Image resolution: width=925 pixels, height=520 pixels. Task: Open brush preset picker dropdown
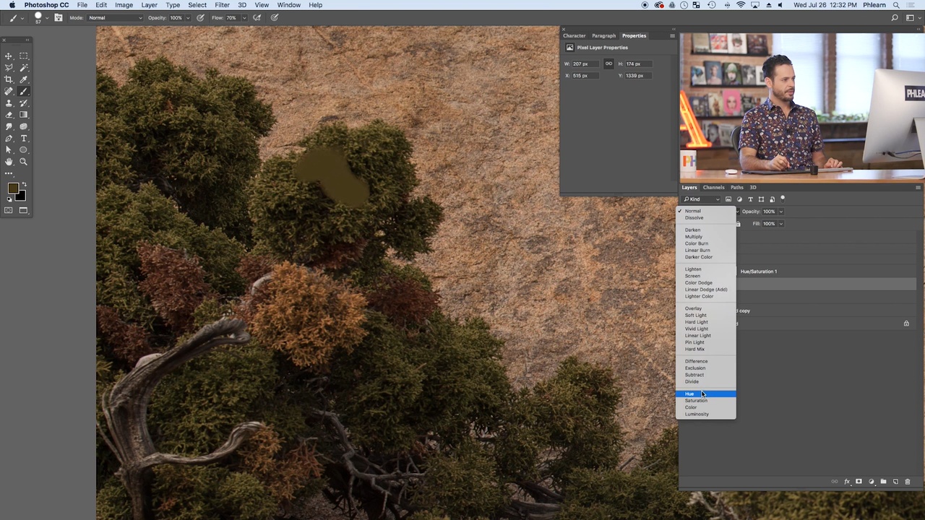[x=47, y=18]
